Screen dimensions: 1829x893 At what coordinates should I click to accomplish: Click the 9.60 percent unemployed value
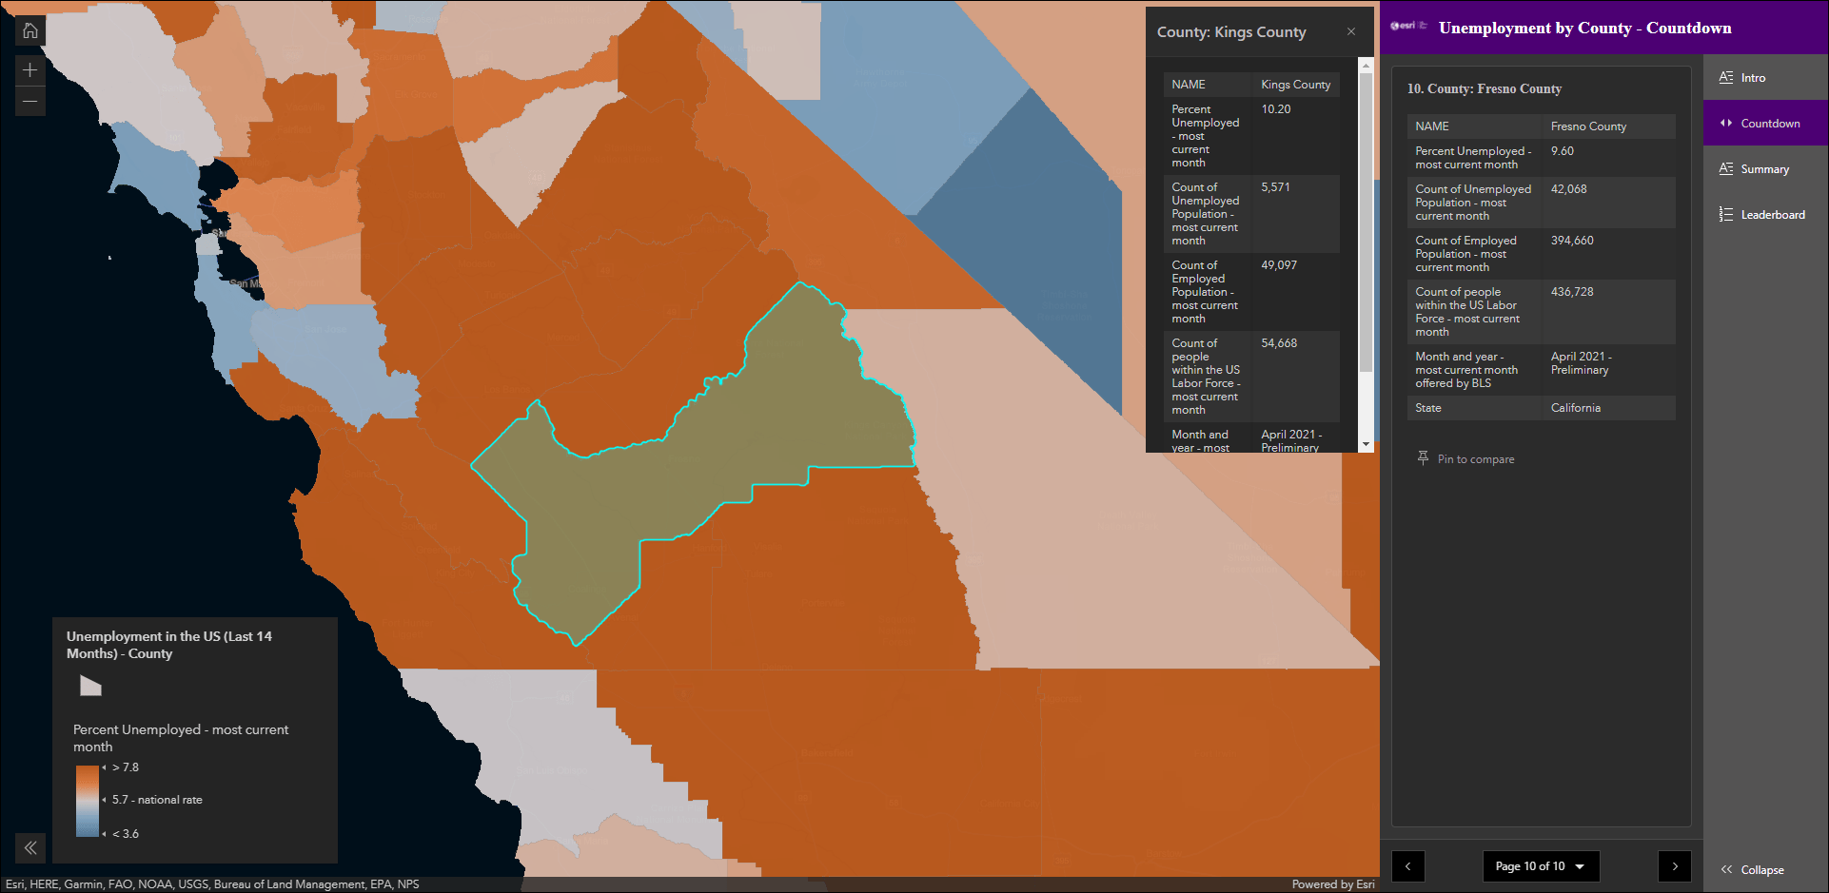point(1563,151)
